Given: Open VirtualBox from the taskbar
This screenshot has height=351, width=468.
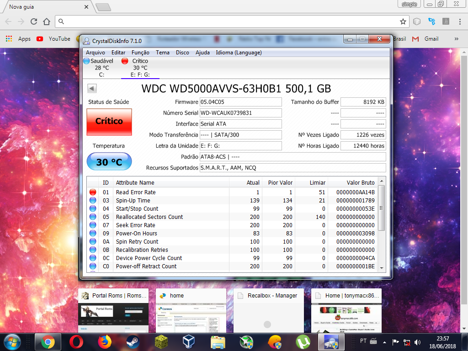Looking at the screenshot, I should [189, 342].
